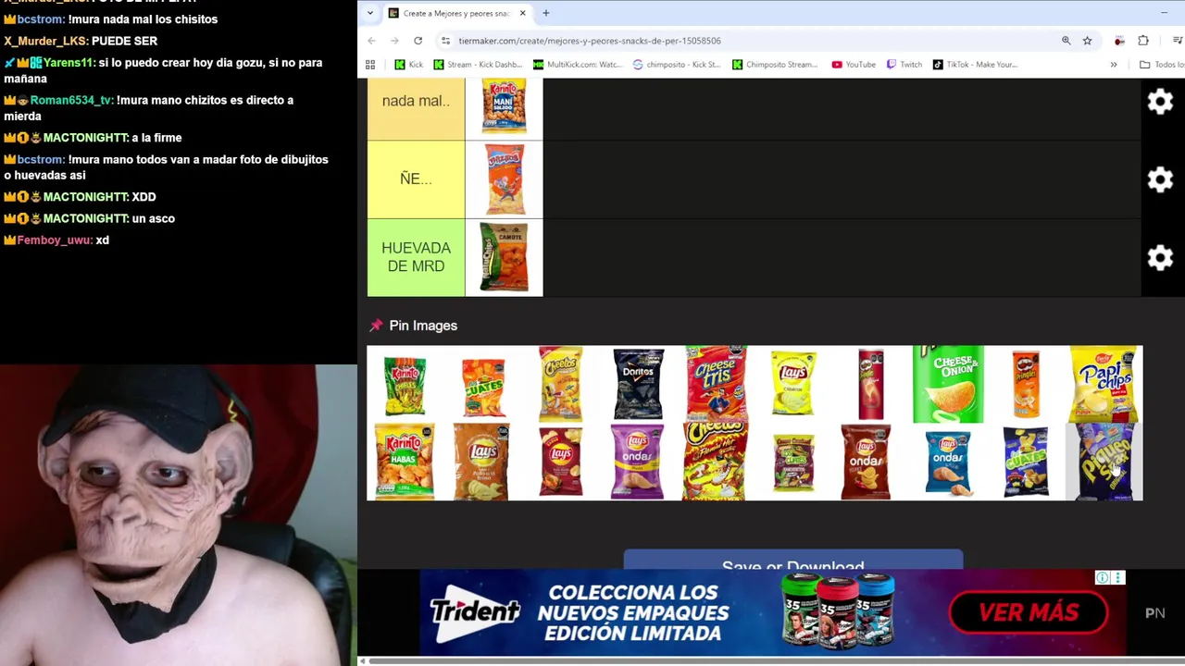Open the Twitch bookmark
1185x666 pixels.
pos(904,65)
